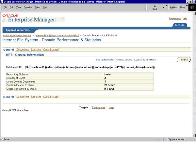Screen dimensions: 196x142
Task: Switch to upper Sessions tab
Action: point(36,50)
